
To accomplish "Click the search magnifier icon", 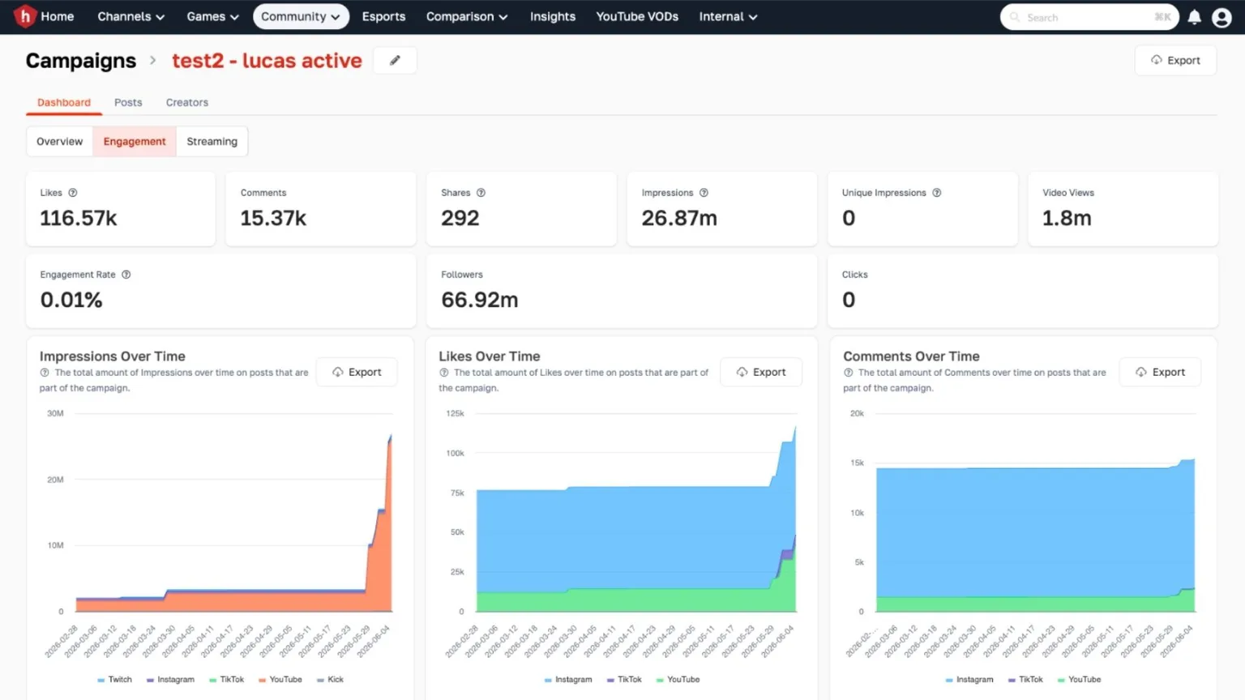I will 1015,17.
